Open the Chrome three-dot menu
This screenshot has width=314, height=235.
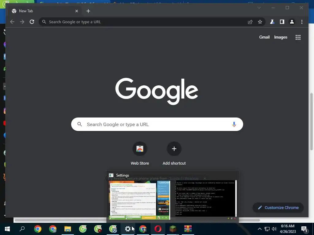pyautogui.click(x=302, y=22)
